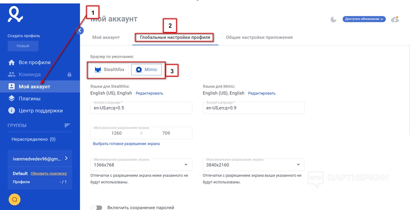Click the Multilogin logo icon
The width and height of the screenshot is (410, 210).
pos(15,14)
